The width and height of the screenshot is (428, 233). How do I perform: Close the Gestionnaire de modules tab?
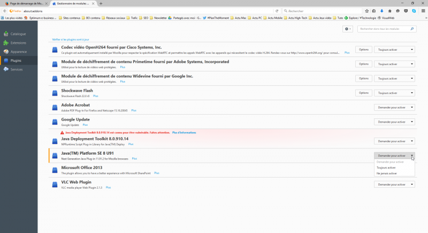93,4
